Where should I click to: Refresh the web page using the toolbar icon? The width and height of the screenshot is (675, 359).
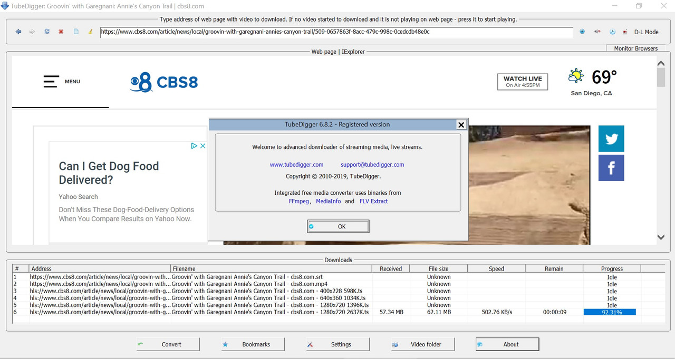click(x=47, y=32)
